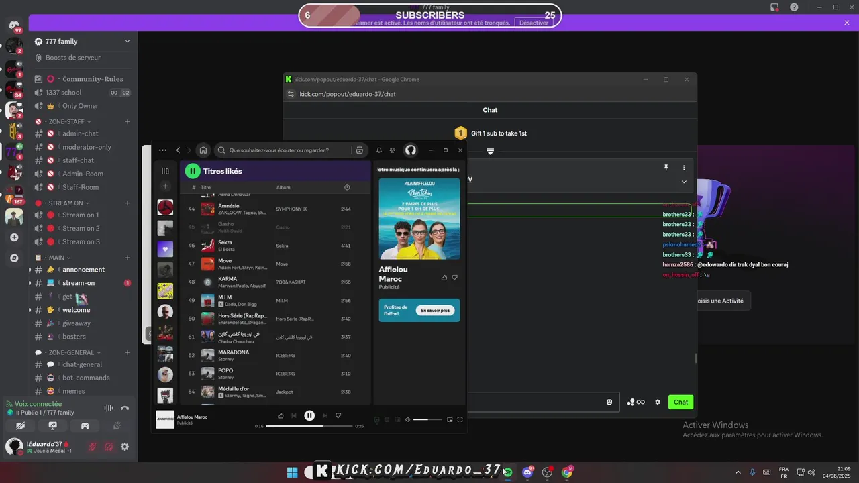Open Spotify mini player
The width and height of the screenshot is (859, 483).
(x=450, y=420)
